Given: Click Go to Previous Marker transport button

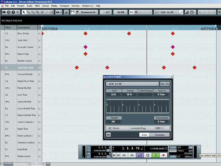Looking at the screenshot, I should click(114, 155).
